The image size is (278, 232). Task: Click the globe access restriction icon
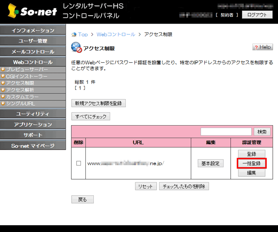76,48
